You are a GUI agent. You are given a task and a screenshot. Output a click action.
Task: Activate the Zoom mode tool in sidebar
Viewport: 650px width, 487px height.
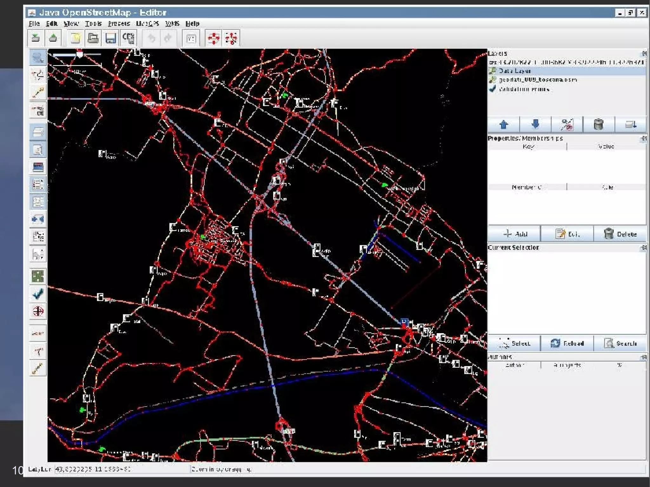(38, 58)
